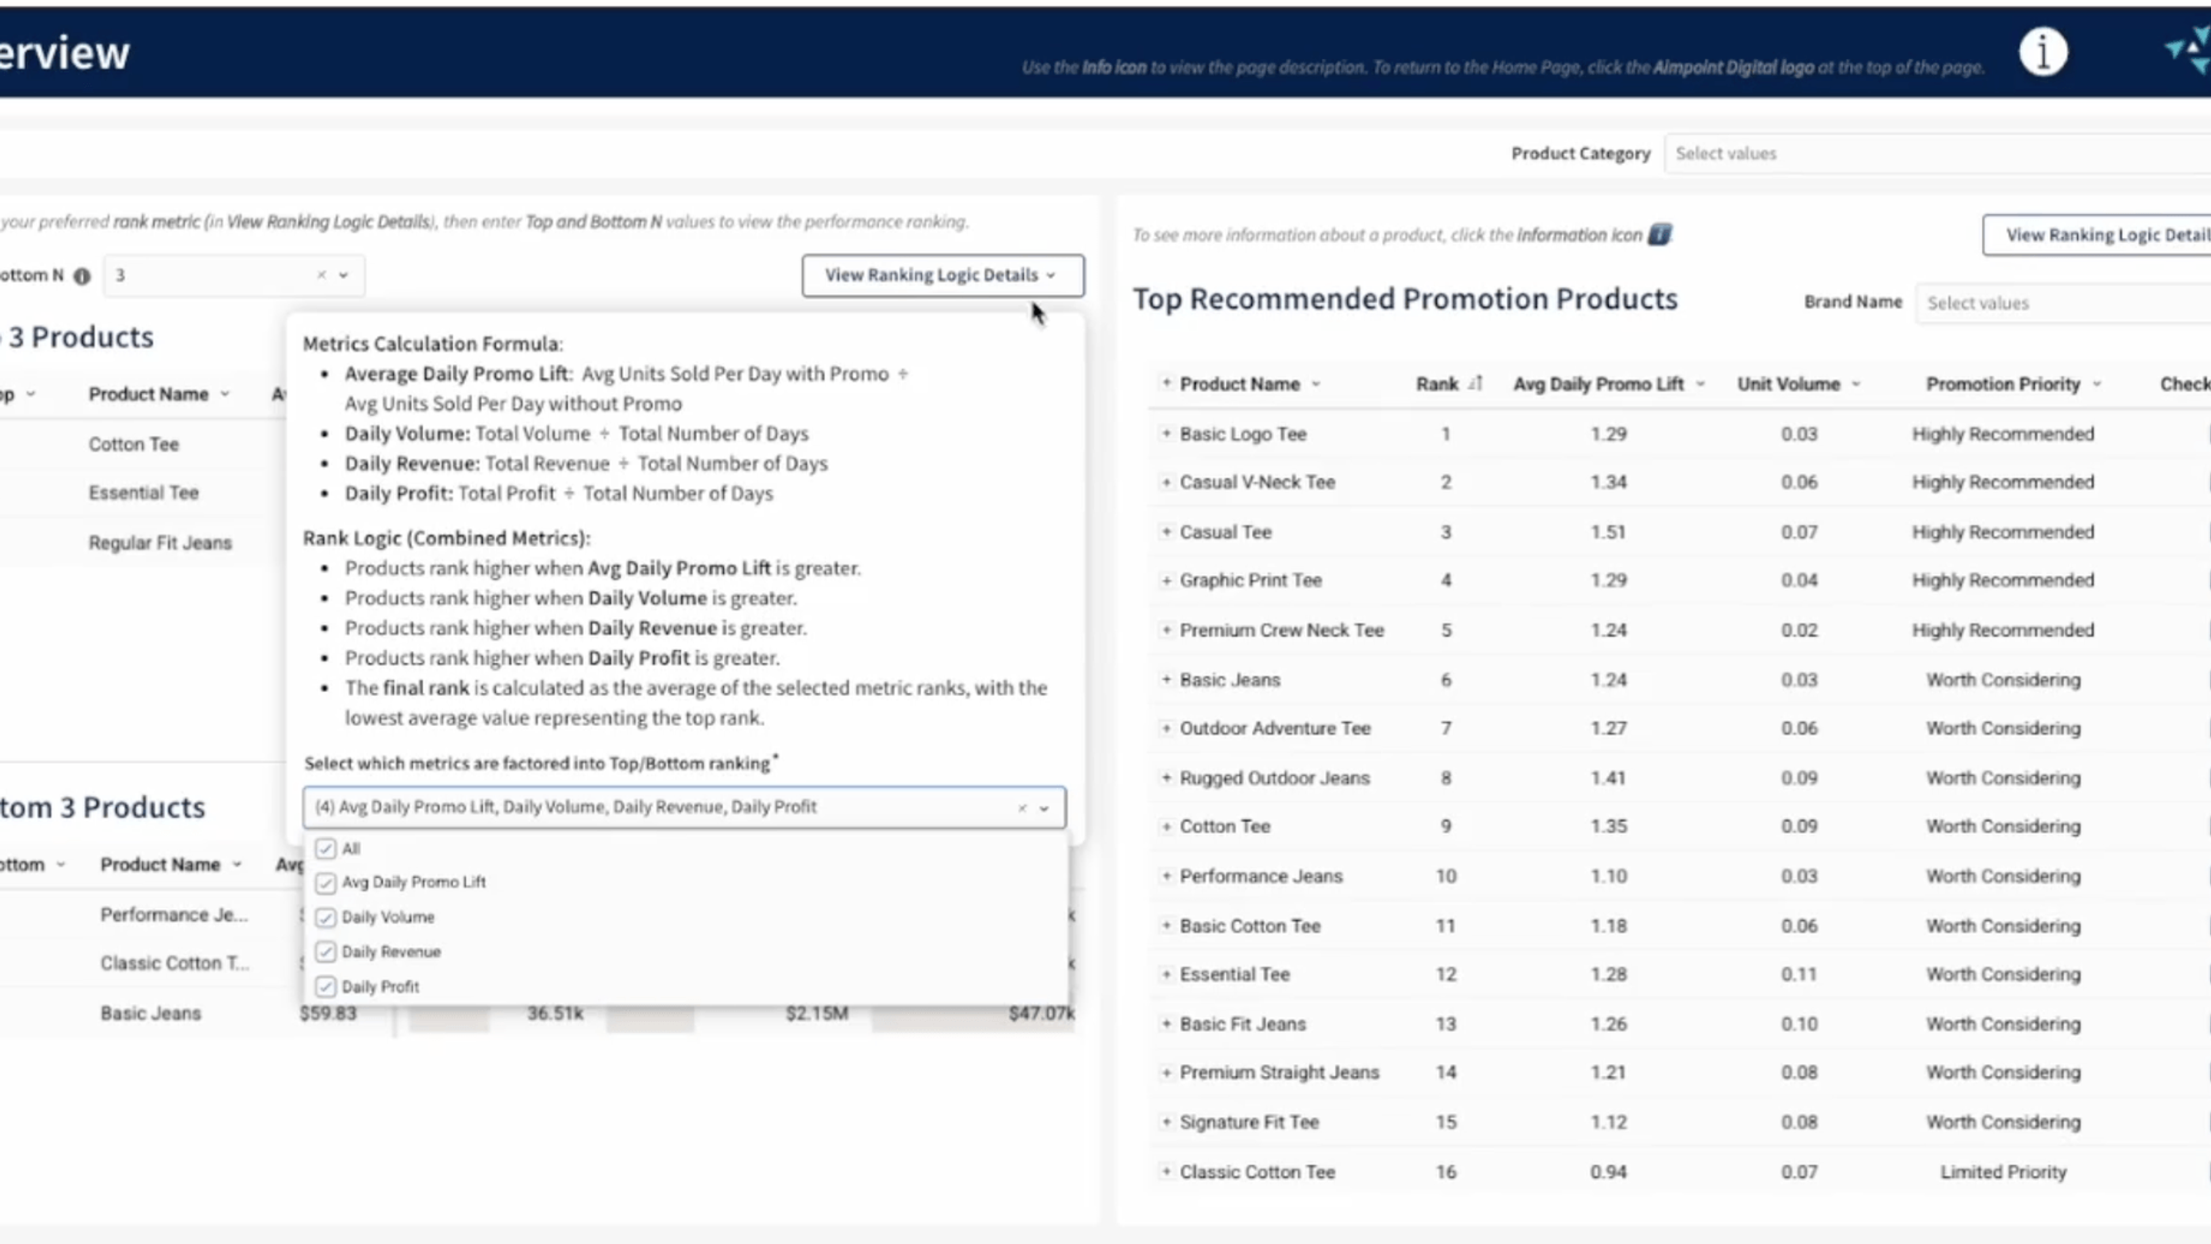Viewport: 2211px width, 1244px height.
Task: Click the blue information icon in the hint text
Action: (1659, 234)
